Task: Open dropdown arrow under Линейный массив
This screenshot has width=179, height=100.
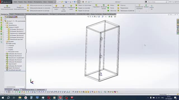Action: pyautogui.click(x=103, y=11)
